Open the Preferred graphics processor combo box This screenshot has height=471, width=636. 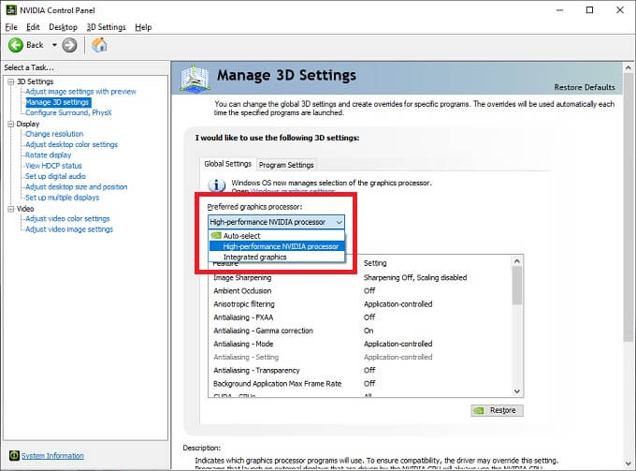[276, 222]
